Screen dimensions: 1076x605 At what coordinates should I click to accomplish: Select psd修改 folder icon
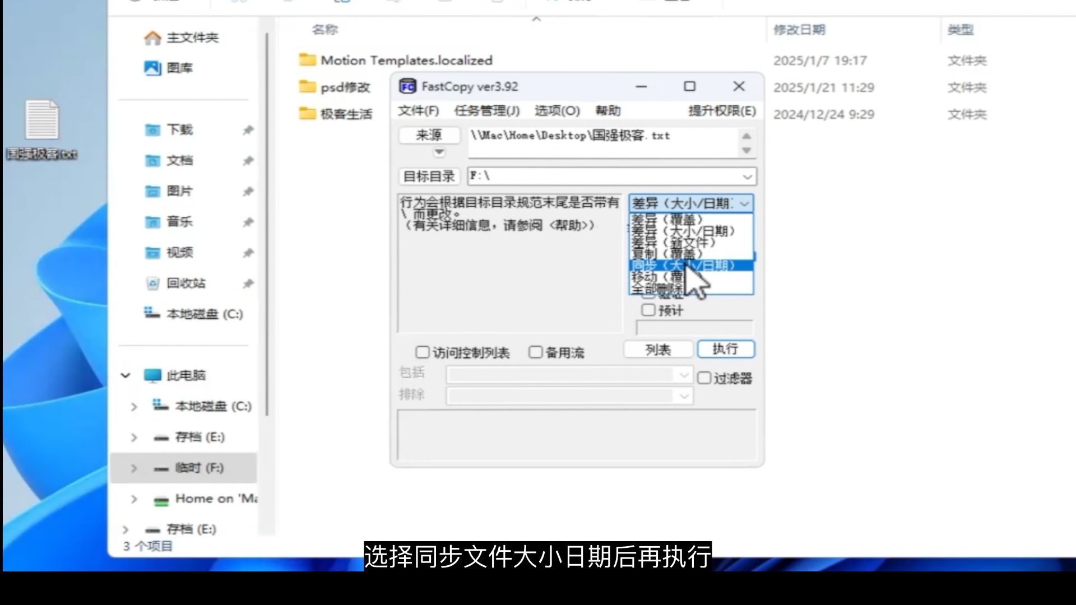point(307,87)
